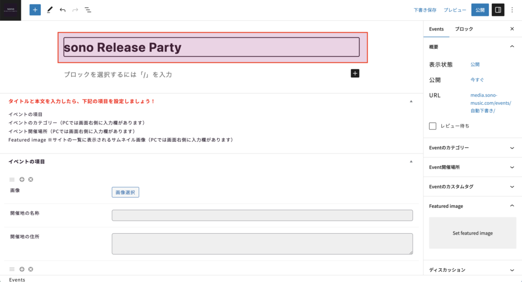The width and height of the screenshot is (522, 282).
Task: Click the sono site logo icon
Action: point(10,10)
